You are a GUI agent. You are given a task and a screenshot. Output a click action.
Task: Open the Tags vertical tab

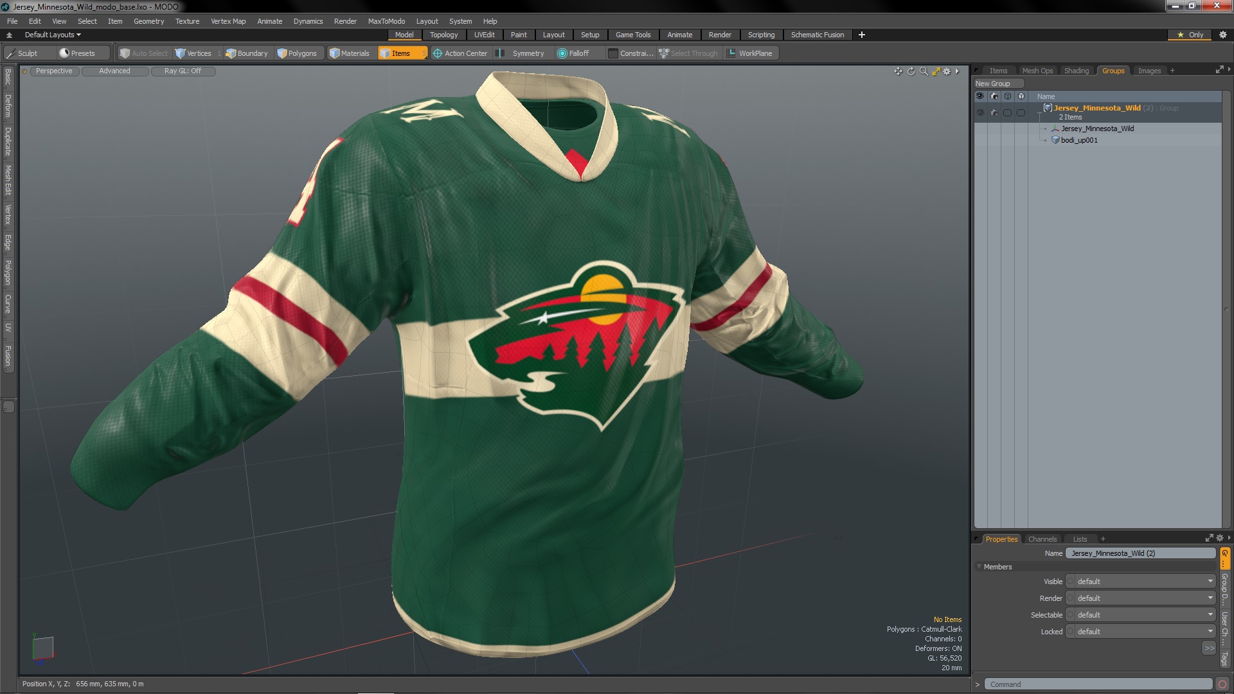[1224, 659]
